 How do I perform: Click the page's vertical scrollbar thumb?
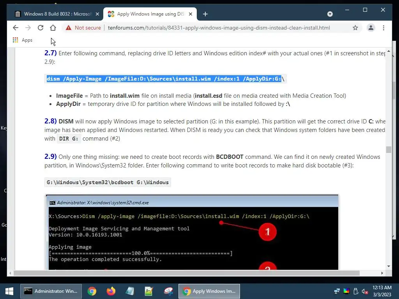[388, 149]
